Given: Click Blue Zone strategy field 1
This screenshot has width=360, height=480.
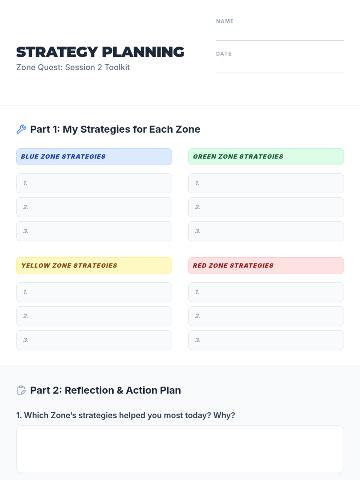Looking at the screenshot, I should click(x=94, y=183).
